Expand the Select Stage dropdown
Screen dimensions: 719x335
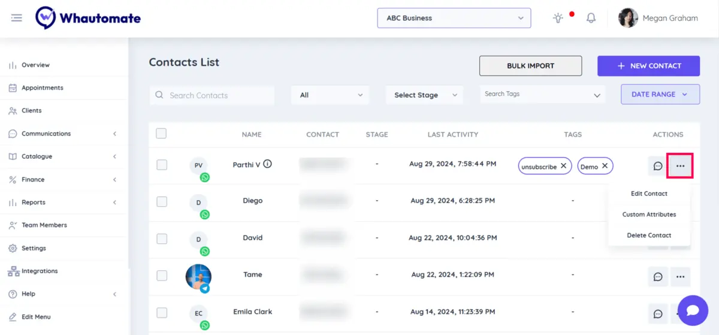coord(424,95)
